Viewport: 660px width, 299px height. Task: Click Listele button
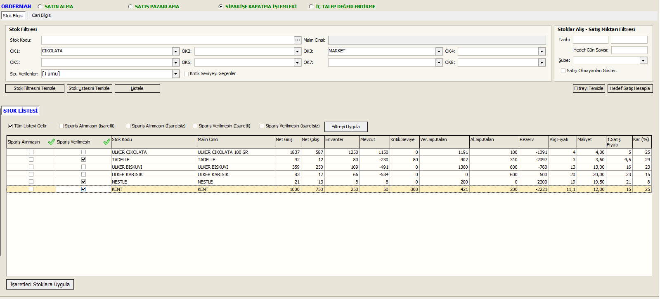coord(137,88)
